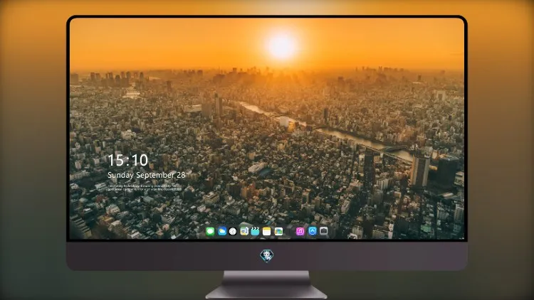Click the "Sunday September 28" date text
The height and width of the screenshot is (300, 534).
point(147,175)
